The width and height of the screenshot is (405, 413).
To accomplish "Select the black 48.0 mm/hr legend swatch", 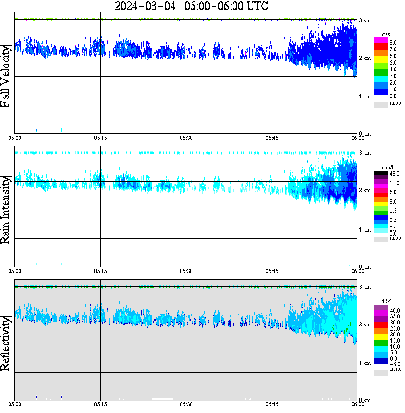I will (x=381, y=173).
